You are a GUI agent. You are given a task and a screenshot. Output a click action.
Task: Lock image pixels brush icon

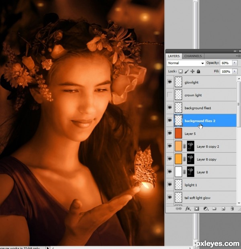click(186, 71)
